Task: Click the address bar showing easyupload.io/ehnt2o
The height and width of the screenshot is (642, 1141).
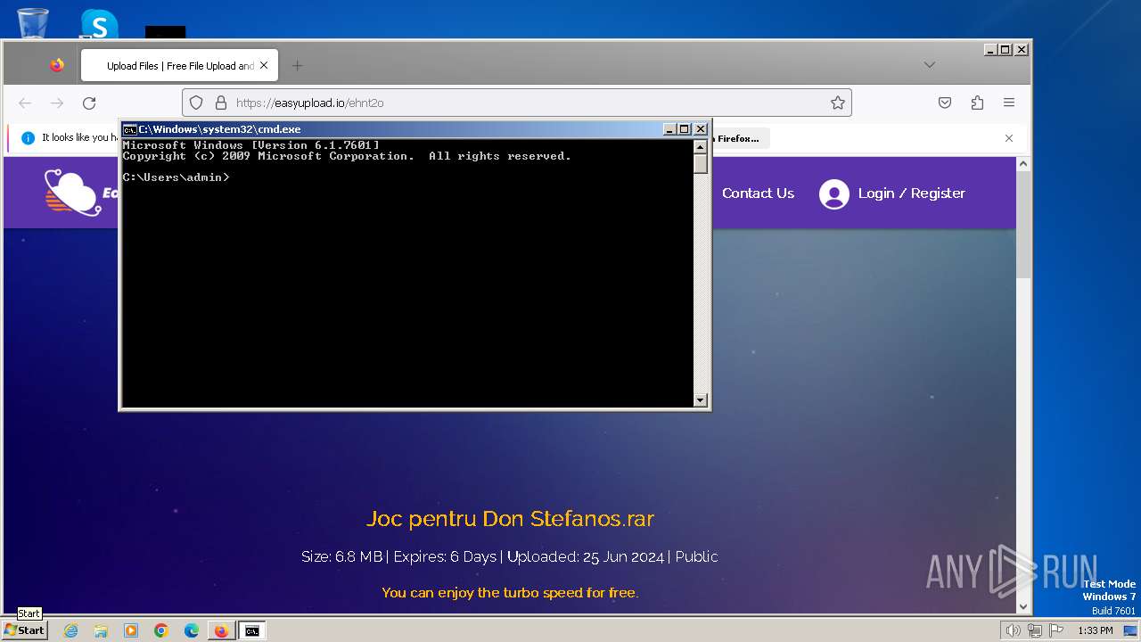Action: click(517, 103)
